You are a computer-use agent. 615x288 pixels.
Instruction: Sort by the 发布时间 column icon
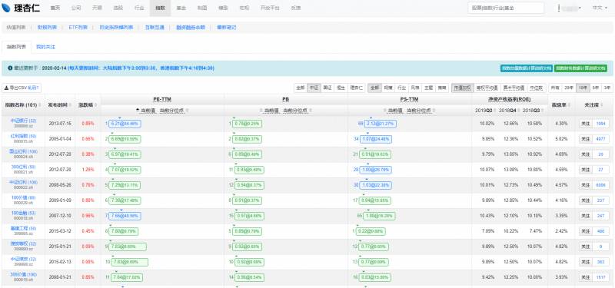tap(69, 105)
